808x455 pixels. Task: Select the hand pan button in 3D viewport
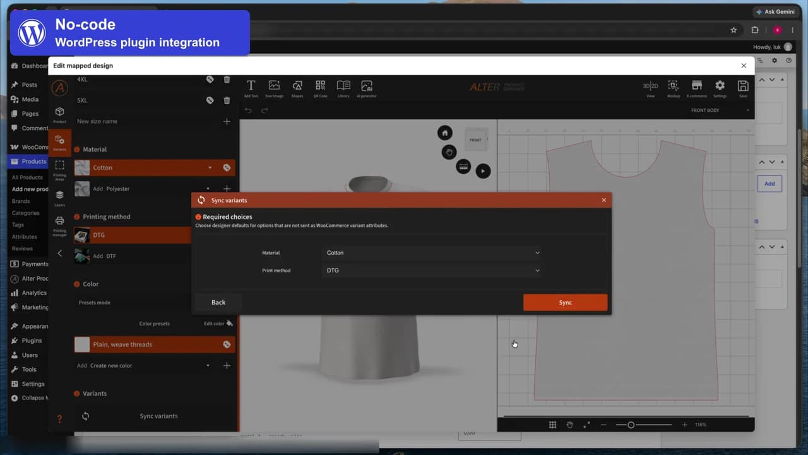point(449,152)
